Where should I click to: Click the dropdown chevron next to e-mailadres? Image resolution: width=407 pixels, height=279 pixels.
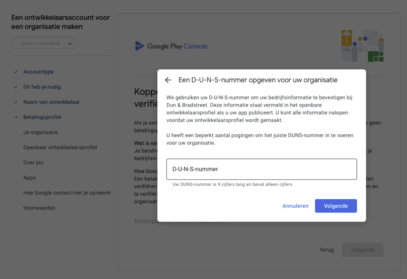[x=70, y=44]
